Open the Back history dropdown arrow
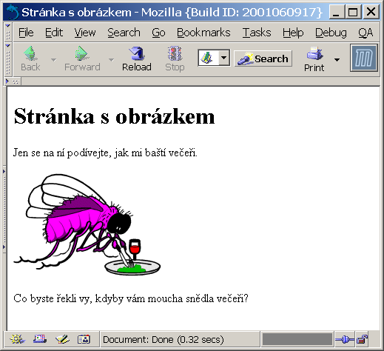Screen dimensions: 384x351 click(53, 60)
